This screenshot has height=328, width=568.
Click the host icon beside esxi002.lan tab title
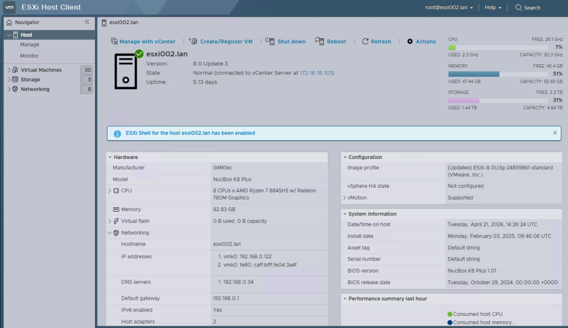(104, 23)
